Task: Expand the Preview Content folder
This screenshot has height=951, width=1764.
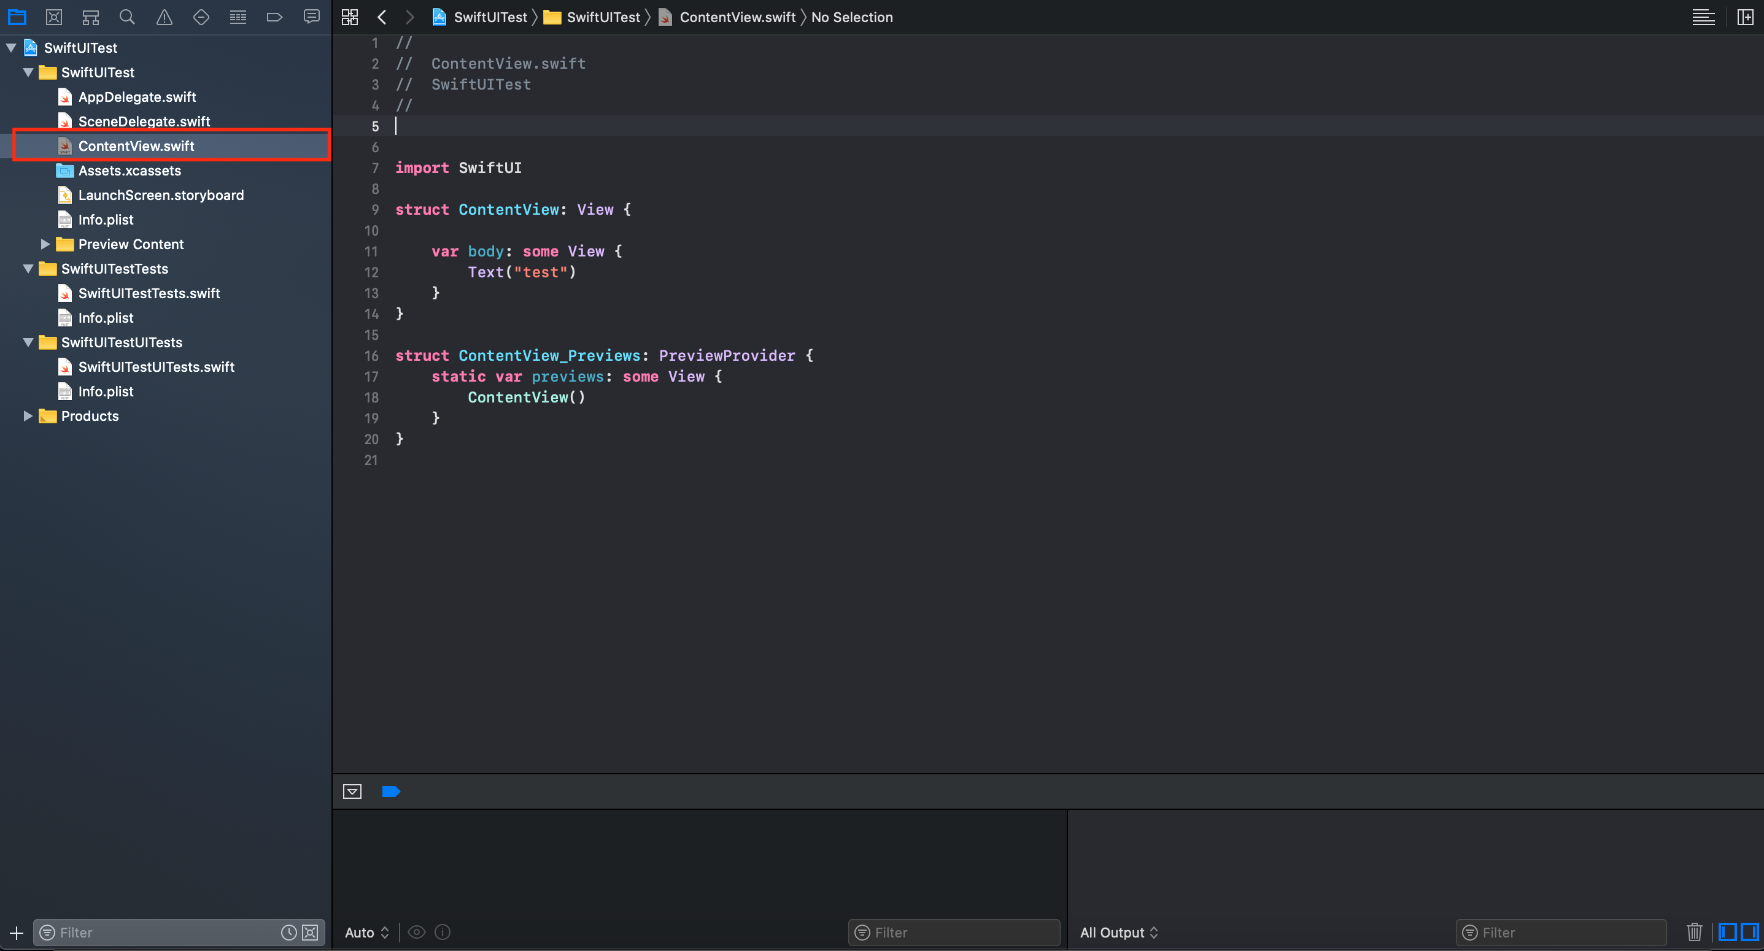Action: click(45, 244)
